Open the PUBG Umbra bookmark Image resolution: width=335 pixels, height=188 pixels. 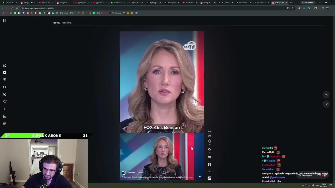(x=115, y=13)
